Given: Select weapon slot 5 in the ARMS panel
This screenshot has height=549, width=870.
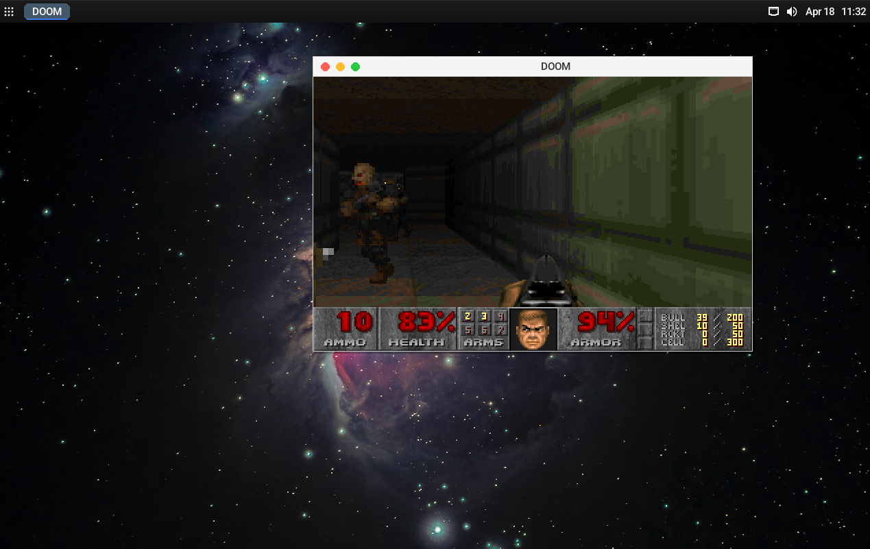Looking at the screenshot, I should tap(468, 330).
